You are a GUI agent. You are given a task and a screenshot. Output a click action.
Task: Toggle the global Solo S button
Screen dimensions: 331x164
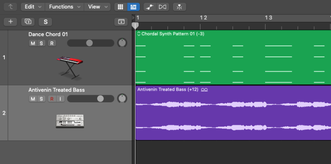pos(45,22)
